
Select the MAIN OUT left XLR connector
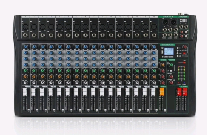coord(166,22)
